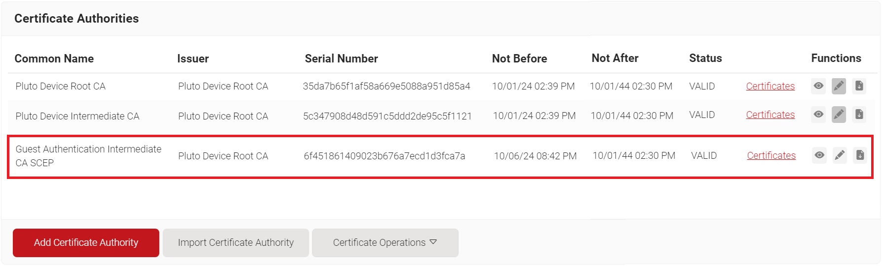Viewport: 882px width, 266px height.
Task: Open the Certificate Operations dropdown
Action: tap(385, 243)
